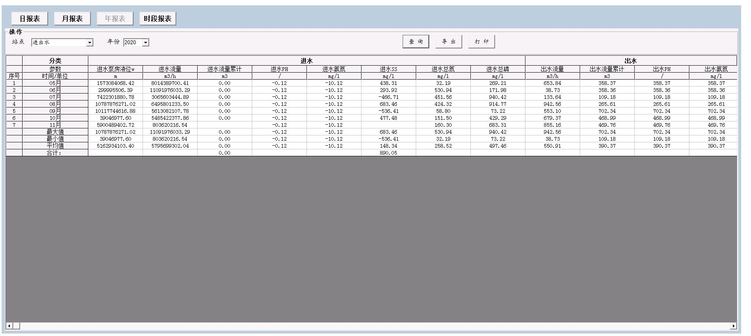Open the 年报表 tab
This screenshot has width=751, height=336.
point(115,18)
